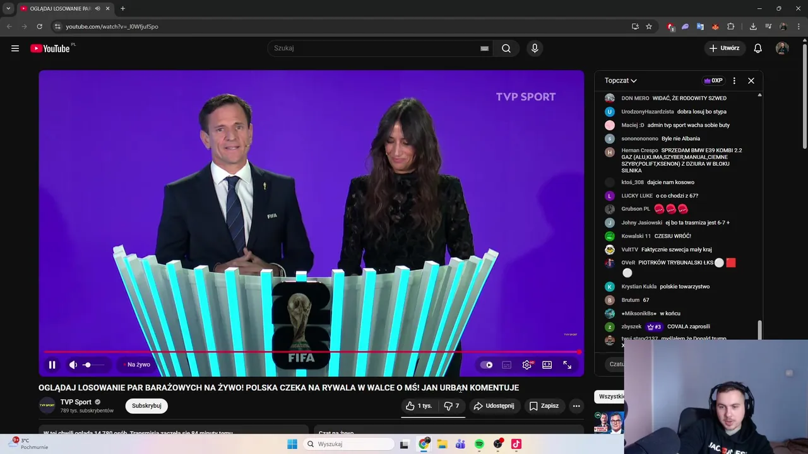Save the video with Zapisz
Image resolution: width=808 pixels, height=454 pixels.
544,406
